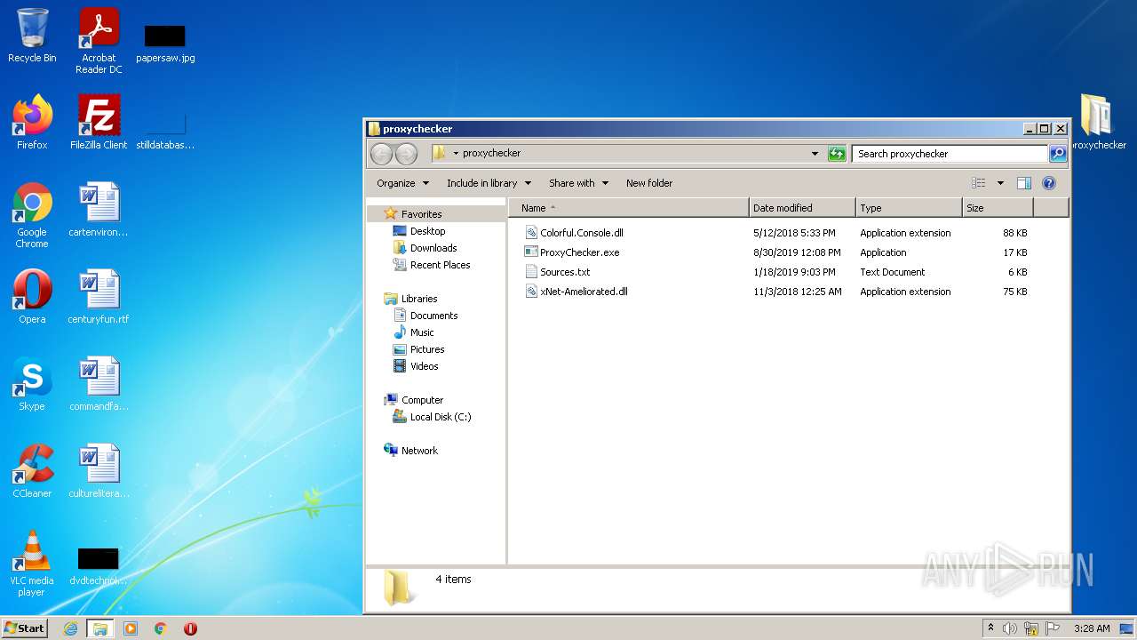The width and height of the screenshot is (1137, 640).
Task: Launch Skype from the desktop
Action: point(32,384)
